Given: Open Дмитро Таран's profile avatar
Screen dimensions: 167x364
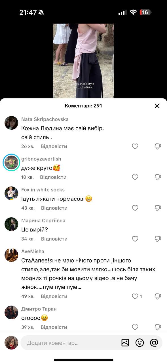Looking at the screenshot, I should (x=11, y=313).
